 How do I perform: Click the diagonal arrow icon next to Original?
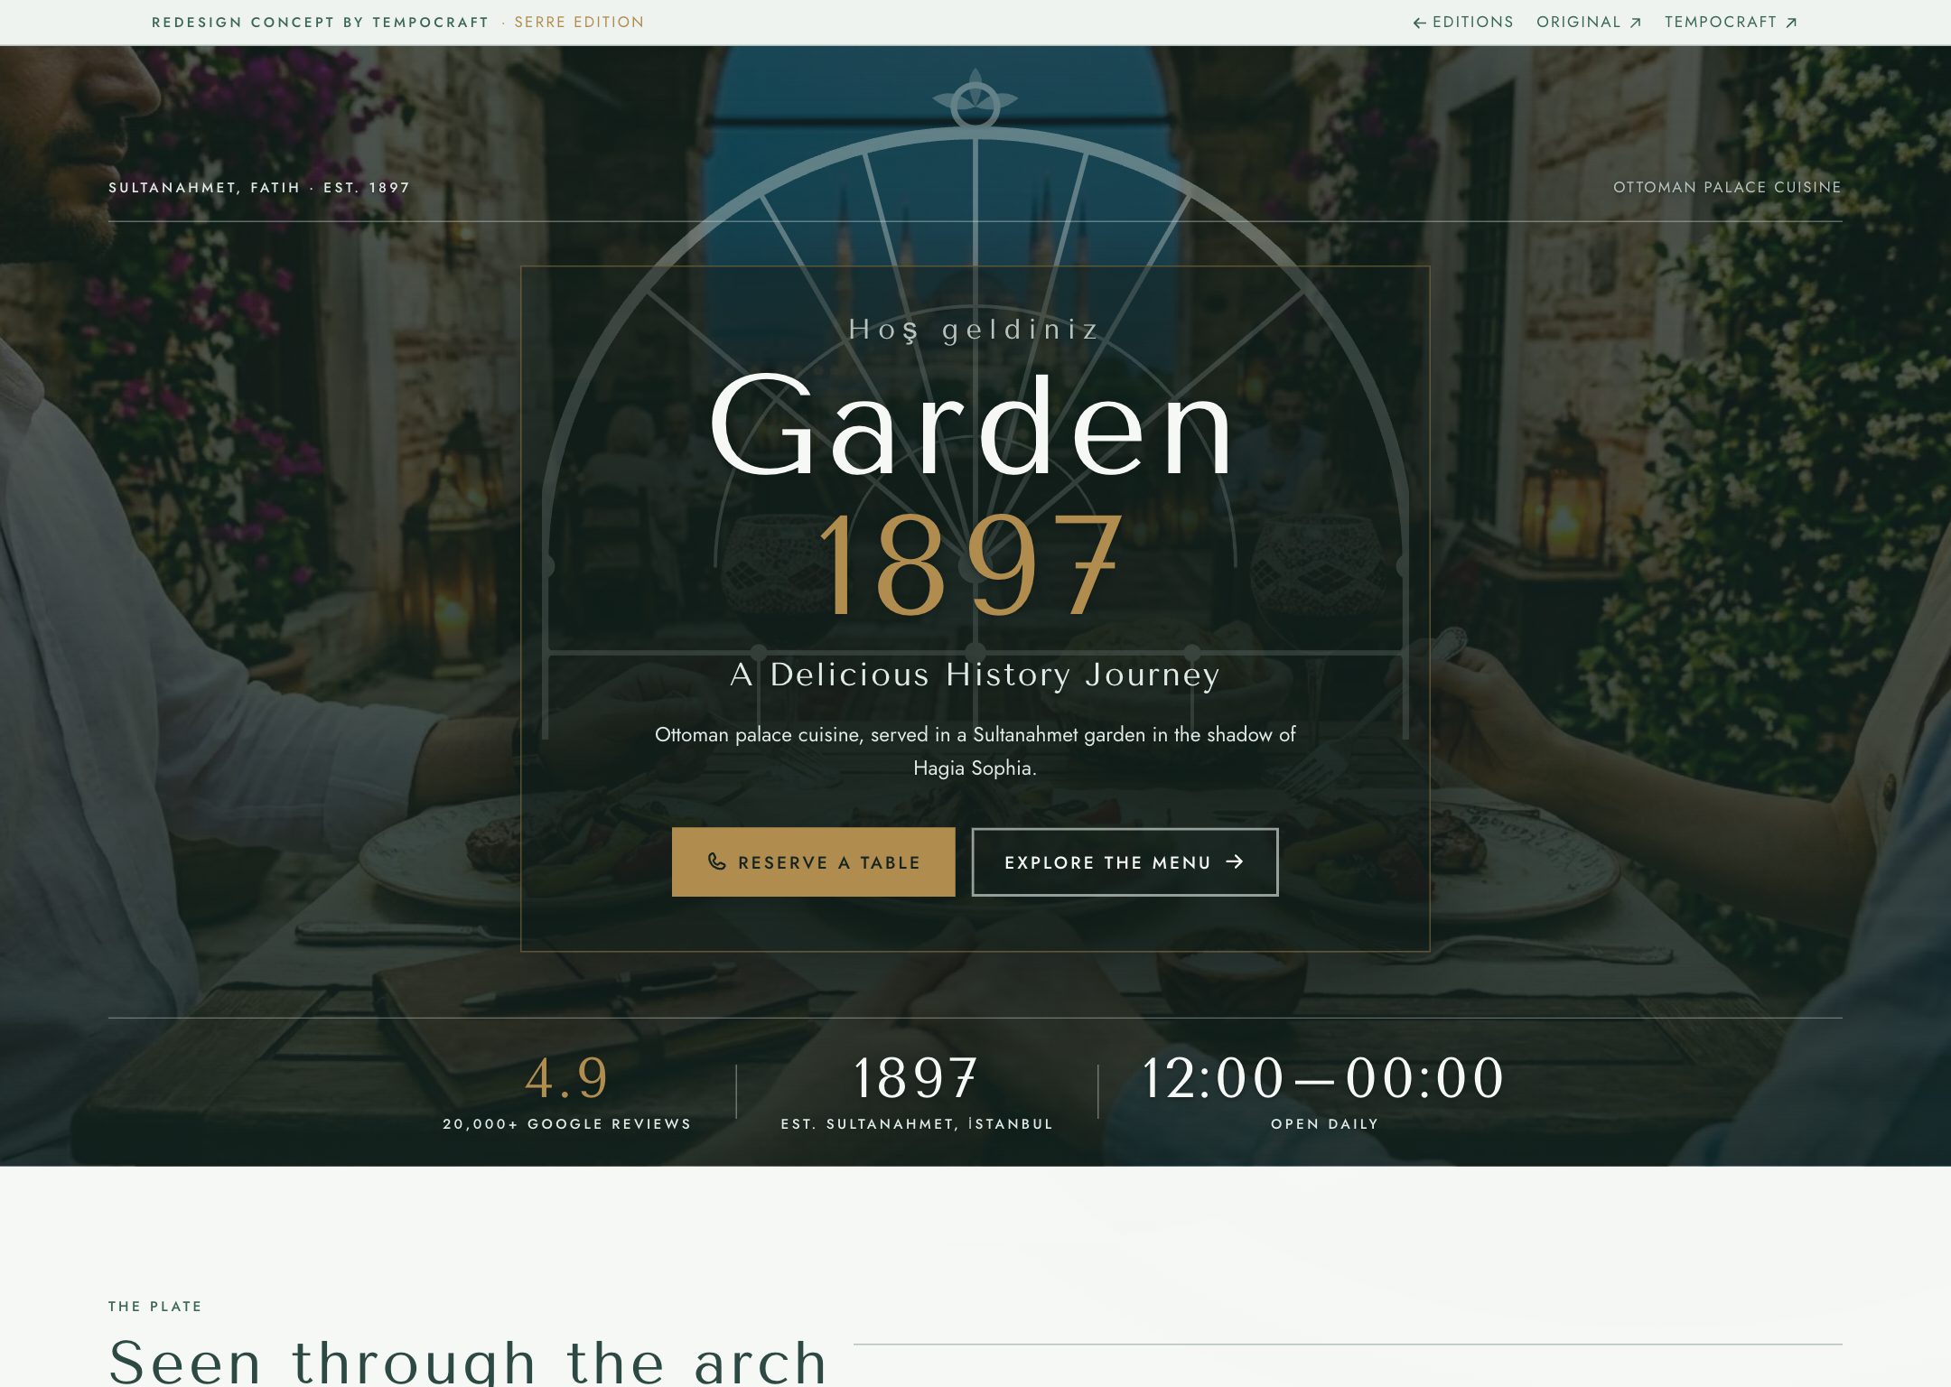tap(1635, 23)
